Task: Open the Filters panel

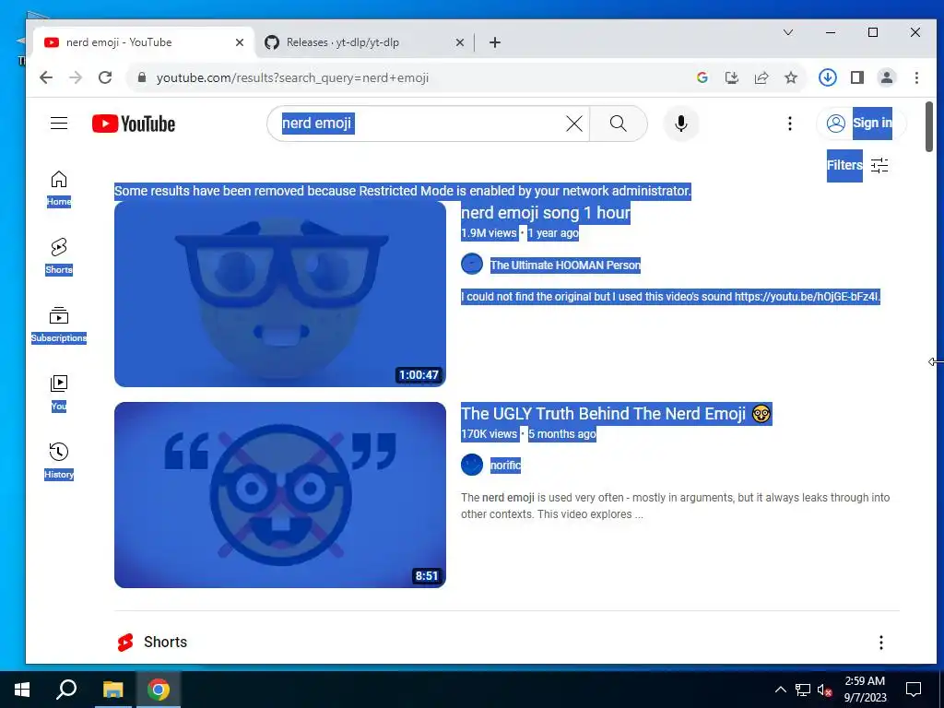Action: pyautogui.click(x=858, y=165)
